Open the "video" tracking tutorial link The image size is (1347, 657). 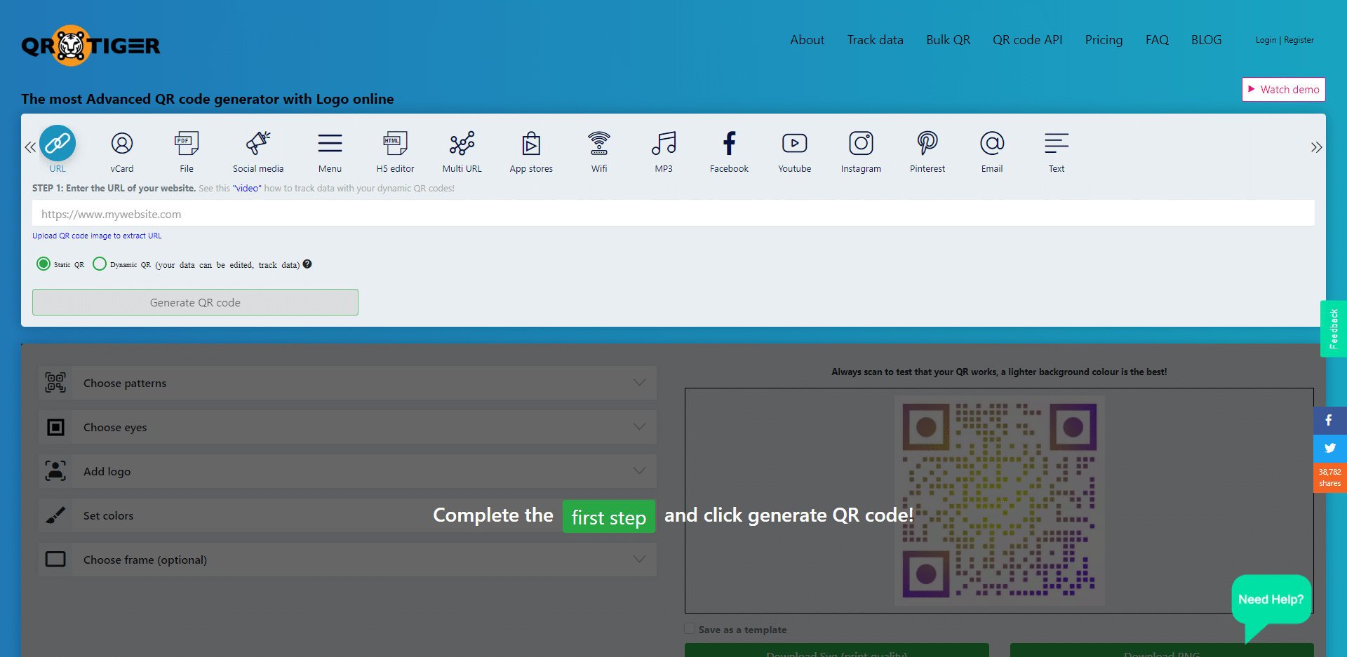pos(247,188)
